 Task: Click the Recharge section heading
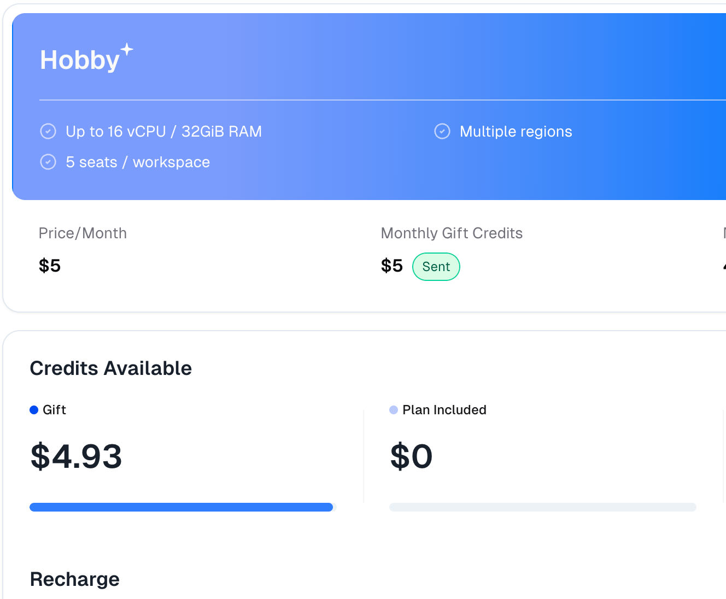tap(75, 579)
